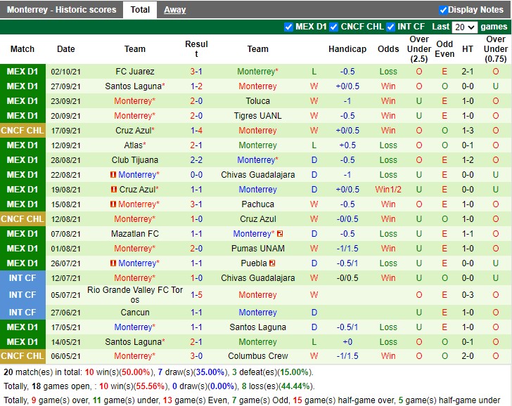Toggle the CNCF CHL filter checkbox
The height and width of the screenshot is (406, 512).
coord(334,27)
